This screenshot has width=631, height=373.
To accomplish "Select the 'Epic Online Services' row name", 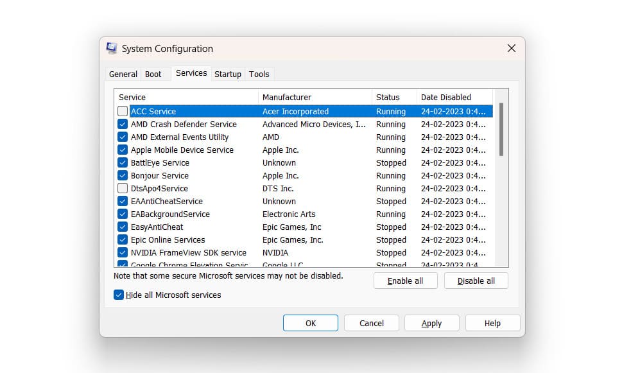I will (168, 240).
